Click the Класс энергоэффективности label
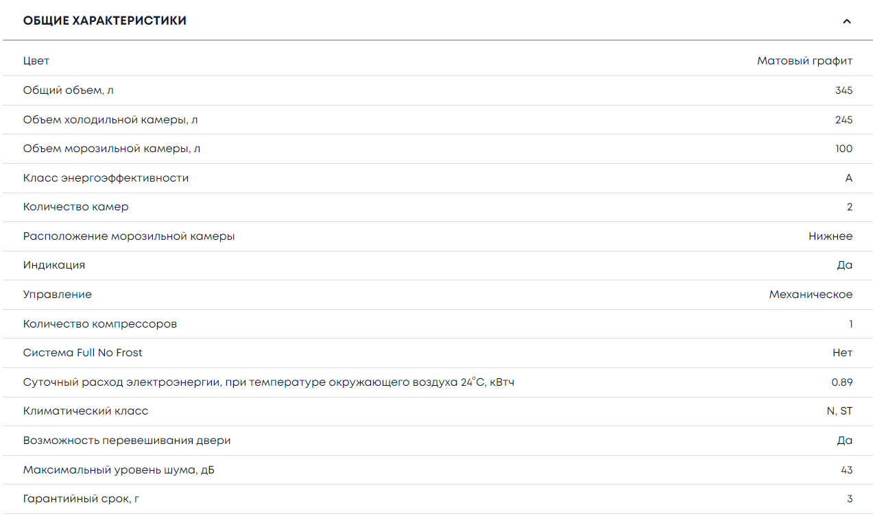 (x=106, y=178)
